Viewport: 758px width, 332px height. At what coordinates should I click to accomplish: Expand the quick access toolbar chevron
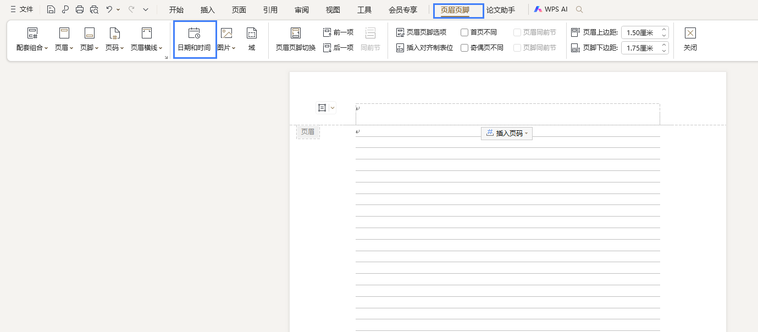(x=146, y=9)
